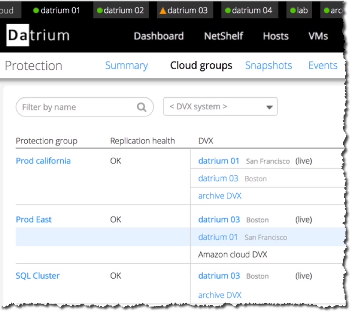Switch to the lab tab

299,10
